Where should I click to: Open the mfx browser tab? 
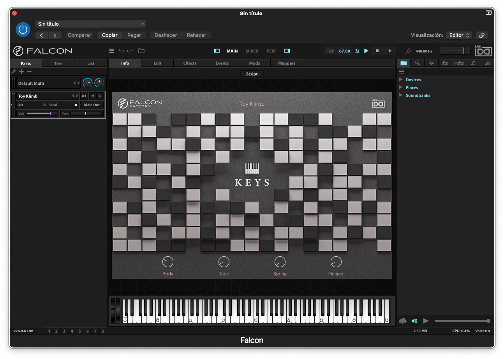tap(459, 63)
